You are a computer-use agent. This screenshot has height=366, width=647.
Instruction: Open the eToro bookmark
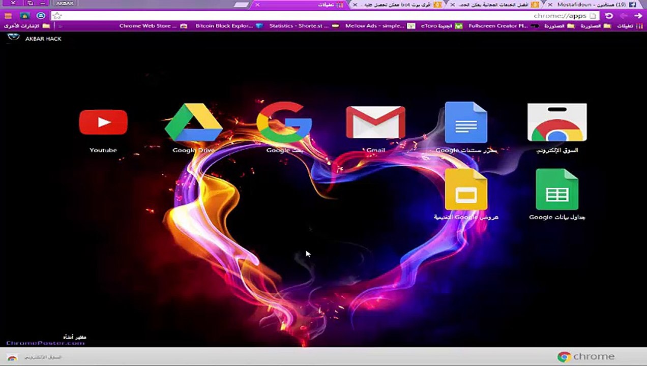tap(442, 26)
